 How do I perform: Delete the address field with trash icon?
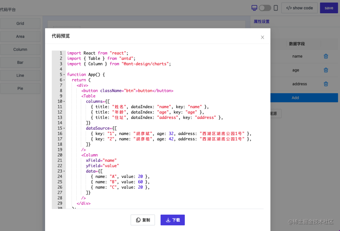pyautogui.click(x=326, y=84)
